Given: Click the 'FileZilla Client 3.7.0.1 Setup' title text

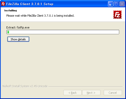Looking at the screenshot, I should pyautogui.click(x=30, y=4).
